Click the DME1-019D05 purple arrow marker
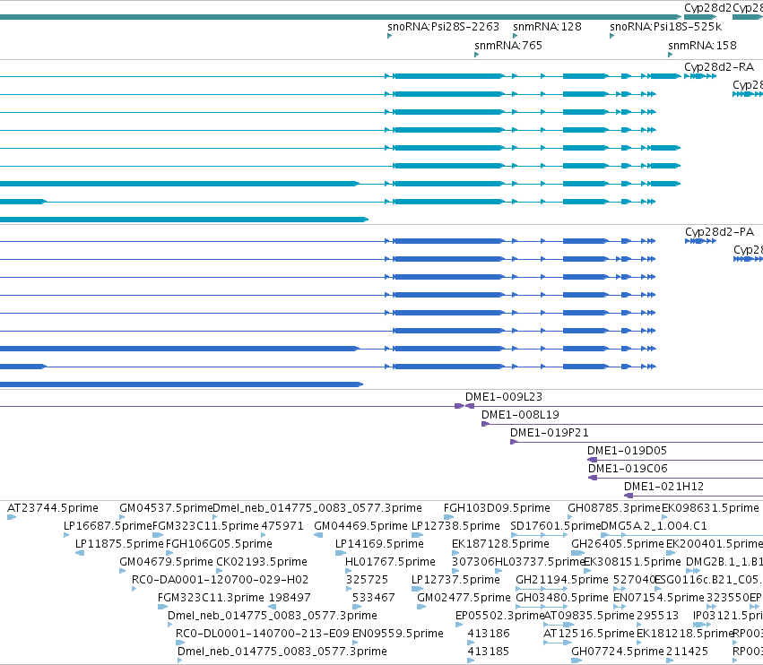The height and width of the screenshot is (665, 763). [x=592, y=460]
